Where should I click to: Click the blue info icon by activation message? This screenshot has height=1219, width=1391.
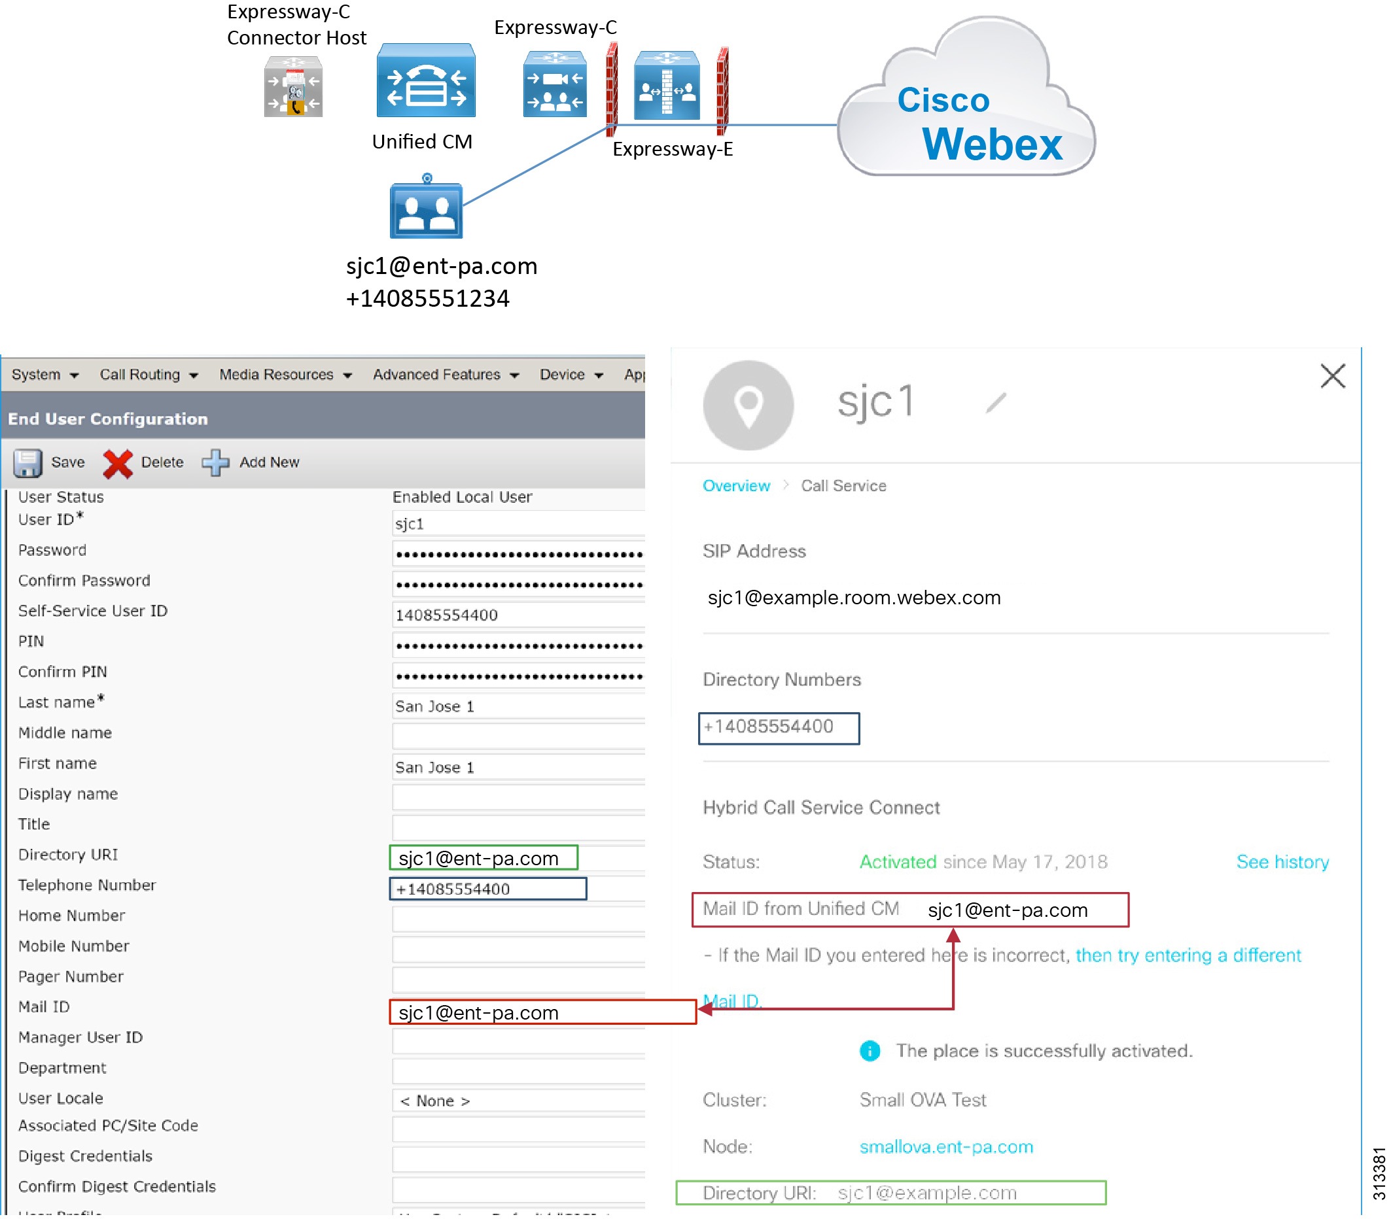coord(870,1052)
